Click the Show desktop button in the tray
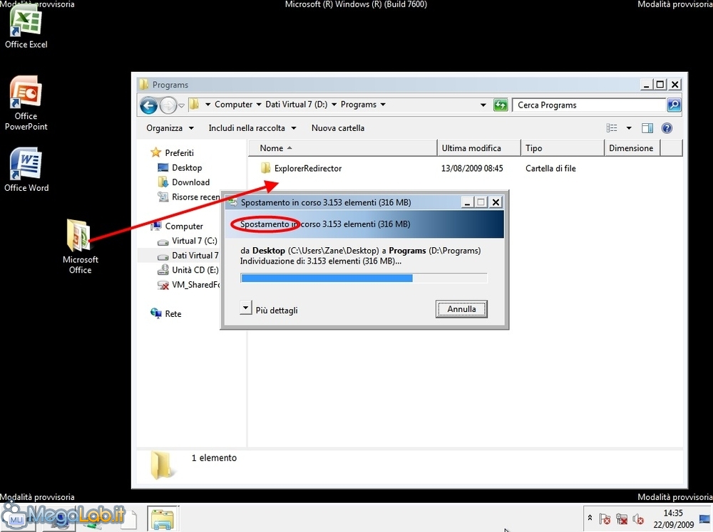This screenshot has height=532, width=713. [x=706, y=518]
